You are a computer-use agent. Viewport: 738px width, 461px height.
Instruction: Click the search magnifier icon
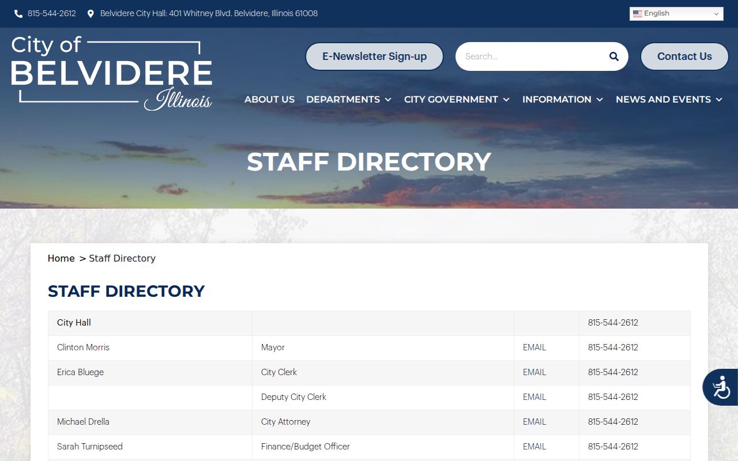click(614, 56)
